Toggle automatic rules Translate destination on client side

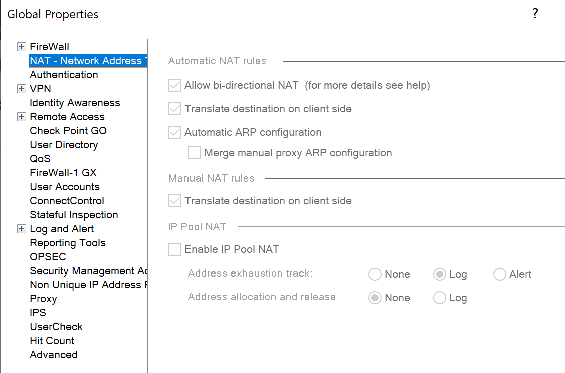(175, 109)
